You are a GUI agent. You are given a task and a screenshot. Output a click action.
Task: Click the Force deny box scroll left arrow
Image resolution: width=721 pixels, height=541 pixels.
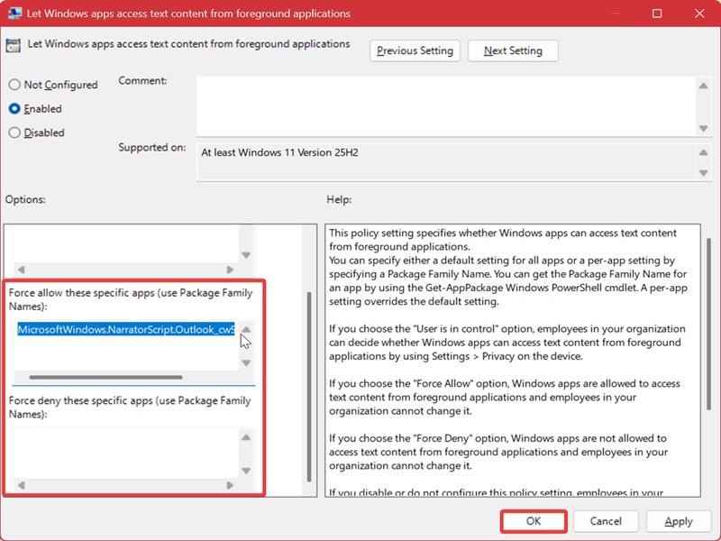pos(21,485)
